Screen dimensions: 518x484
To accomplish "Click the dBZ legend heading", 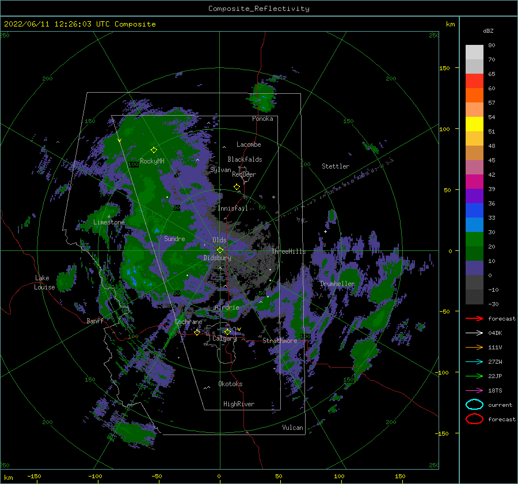I will [x=488, y=31].
